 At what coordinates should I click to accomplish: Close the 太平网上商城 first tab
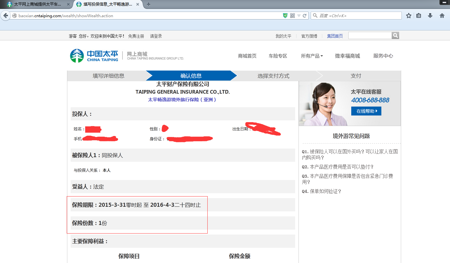point(68,4)
